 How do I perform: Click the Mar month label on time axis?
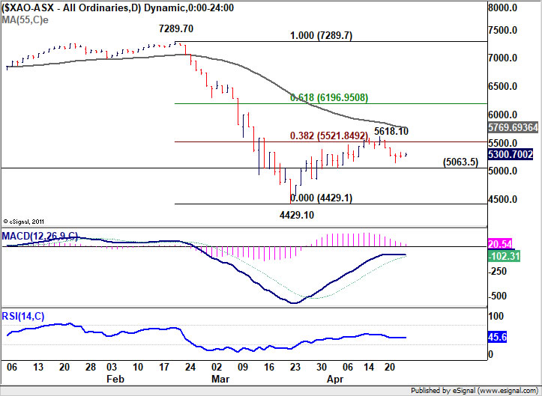pos(220,379)
